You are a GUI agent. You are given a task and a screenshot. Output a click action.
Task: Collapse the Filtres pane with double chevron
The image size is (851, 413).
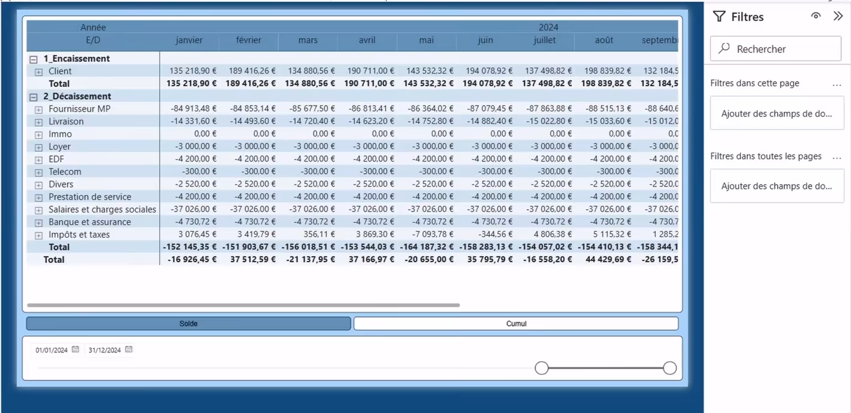[838, 16]
